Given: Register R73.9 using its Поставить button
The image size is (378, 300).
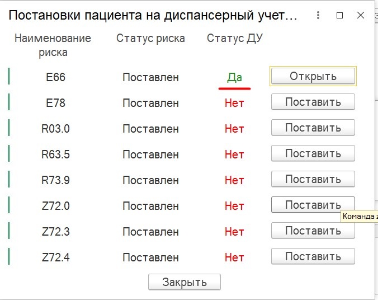Looking at the screenshot, I should point(313,179).
